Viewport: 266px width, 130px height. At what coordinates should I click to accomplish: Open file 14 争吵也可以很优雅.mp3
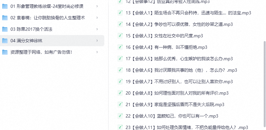point(179,24)
